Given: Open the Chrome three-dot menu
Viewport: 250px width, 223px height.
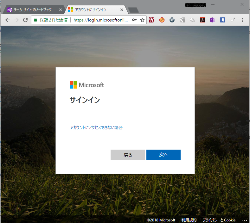Looking at the screenshot, I should point(242,20).
